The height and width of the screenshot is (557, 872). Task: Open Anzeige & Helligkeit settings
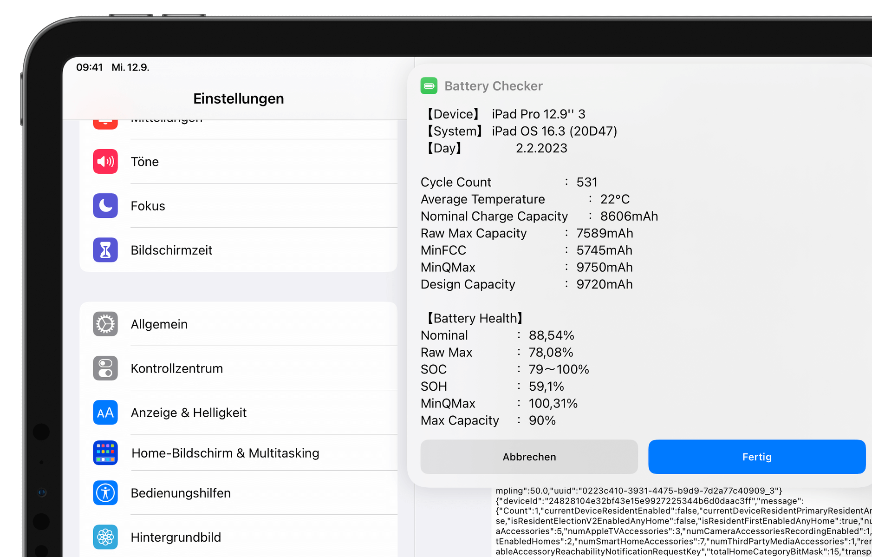(x=239, y=413)
